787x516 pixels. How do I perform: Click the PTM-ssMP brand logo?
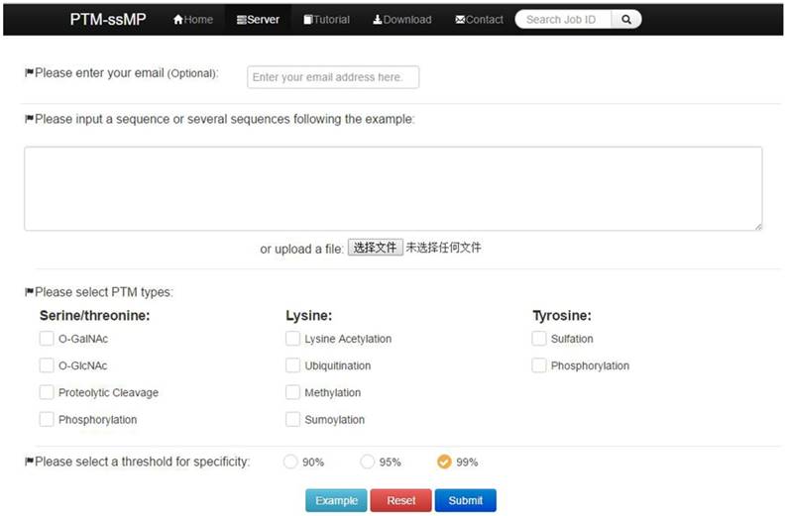click(108, 20)
